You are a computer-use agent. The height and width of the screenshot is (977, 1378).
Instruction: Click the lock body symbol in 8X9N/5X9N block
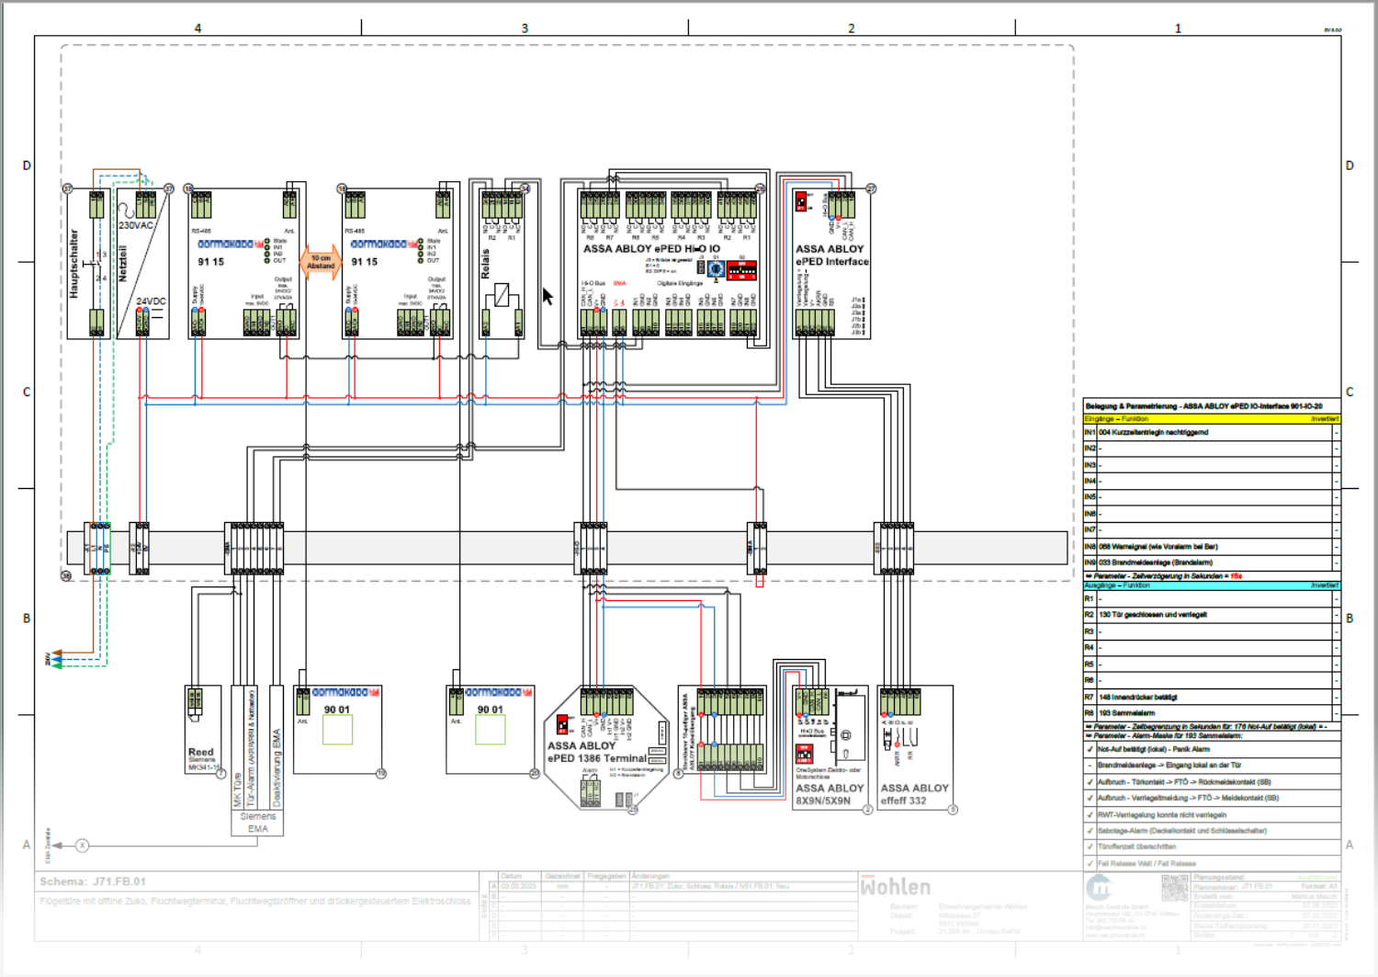pos(850,728)
